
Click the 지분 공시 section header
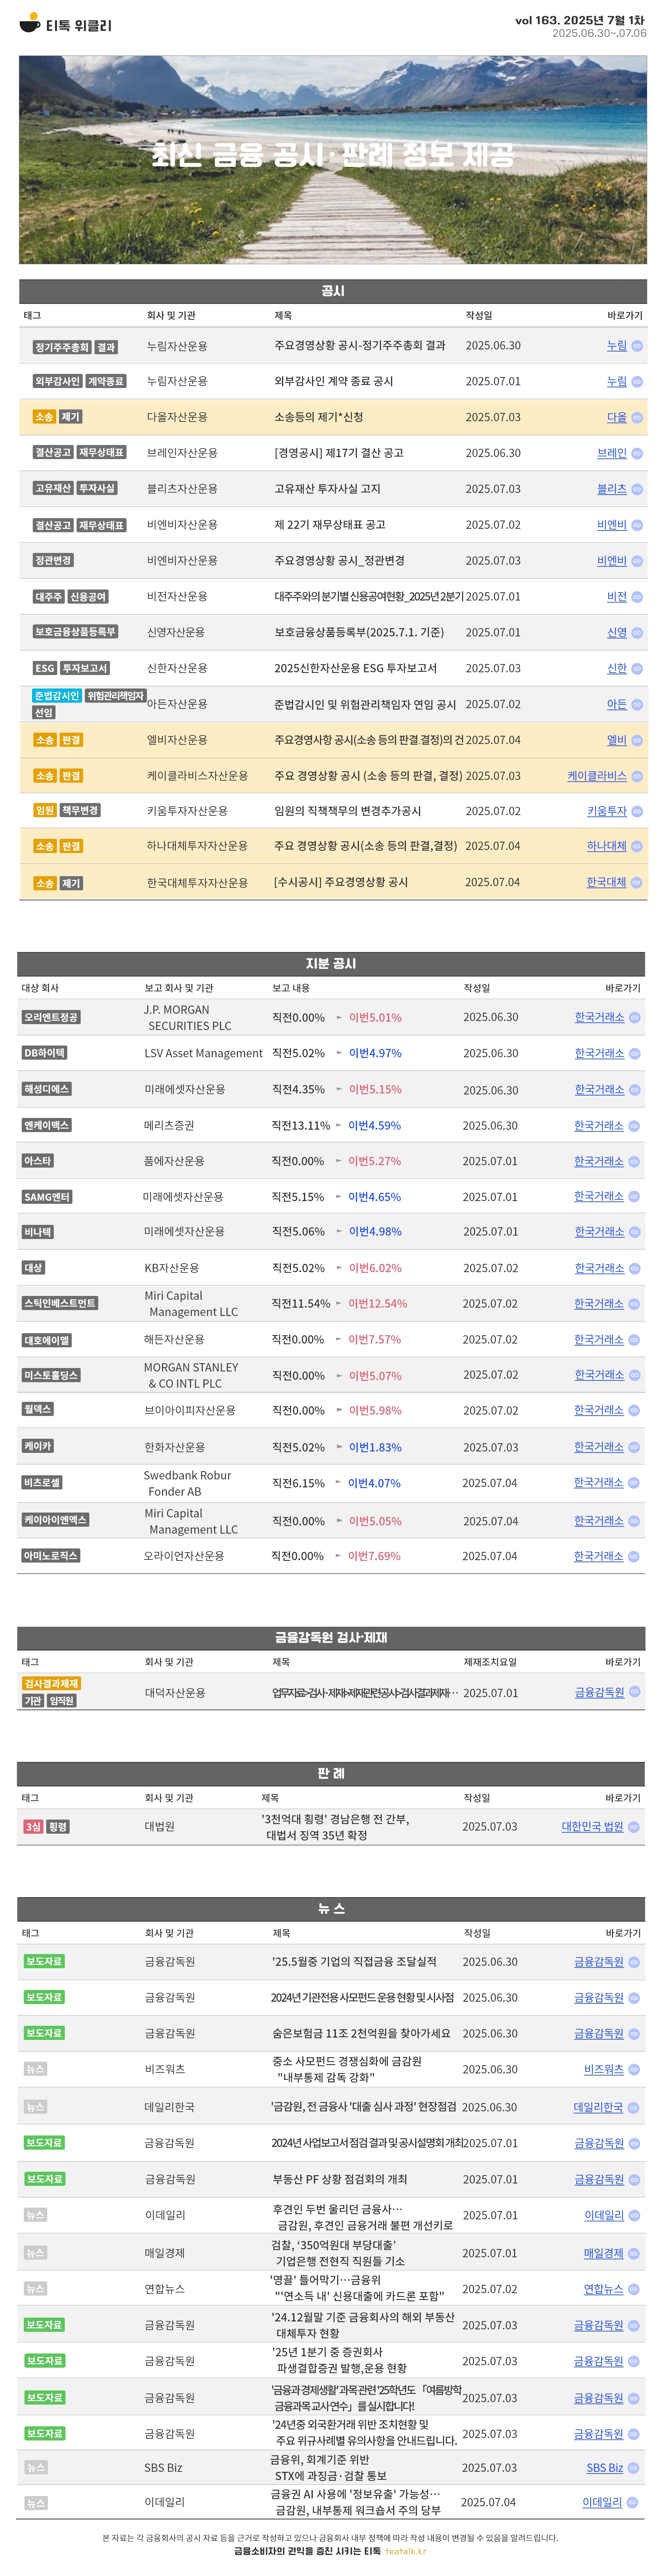click(331, 964)
